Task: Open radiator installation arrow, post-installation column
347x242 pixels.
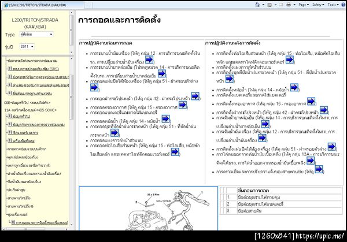Action: pyautogui.click(x=294, y=87)
